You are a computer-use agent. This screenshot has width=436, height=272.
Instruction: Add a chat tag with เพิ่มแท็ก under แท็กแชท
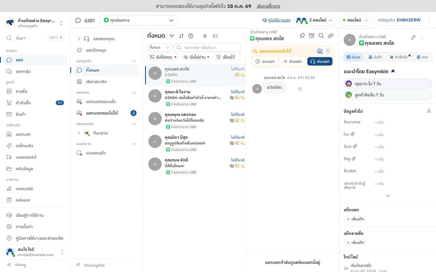point(355,219)
